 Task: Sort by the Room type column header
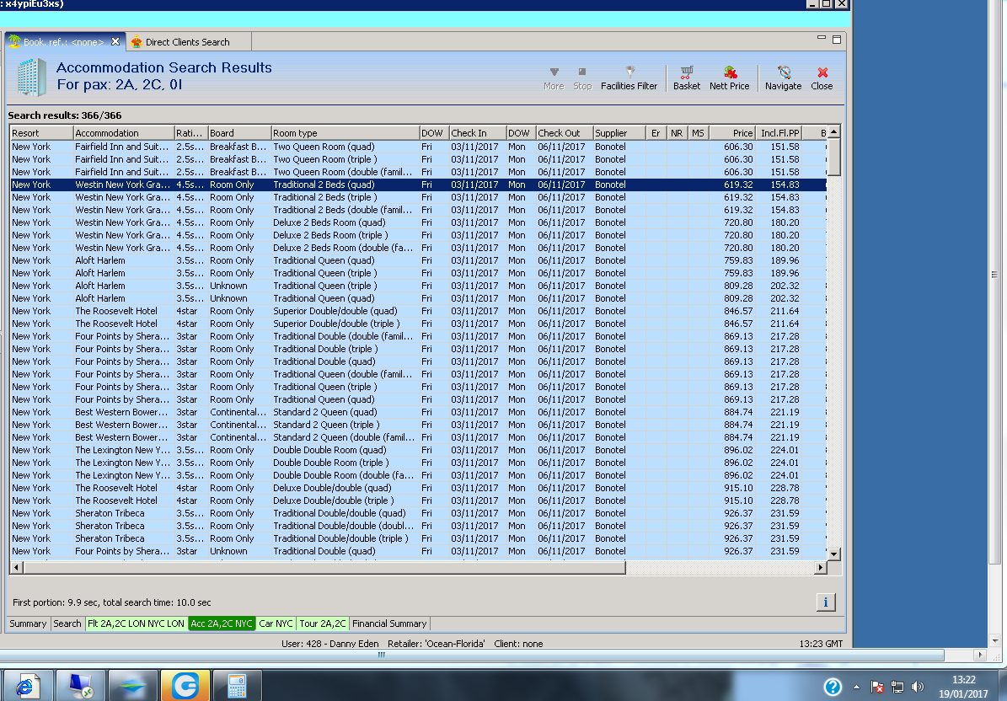[x=345, y=133]
